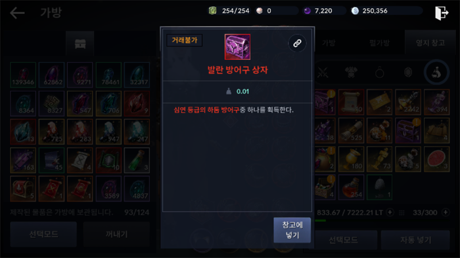460x258 pixels.
Task: Select the watermelon slice item
Action: pyautogui.click(x=436, y=159)
